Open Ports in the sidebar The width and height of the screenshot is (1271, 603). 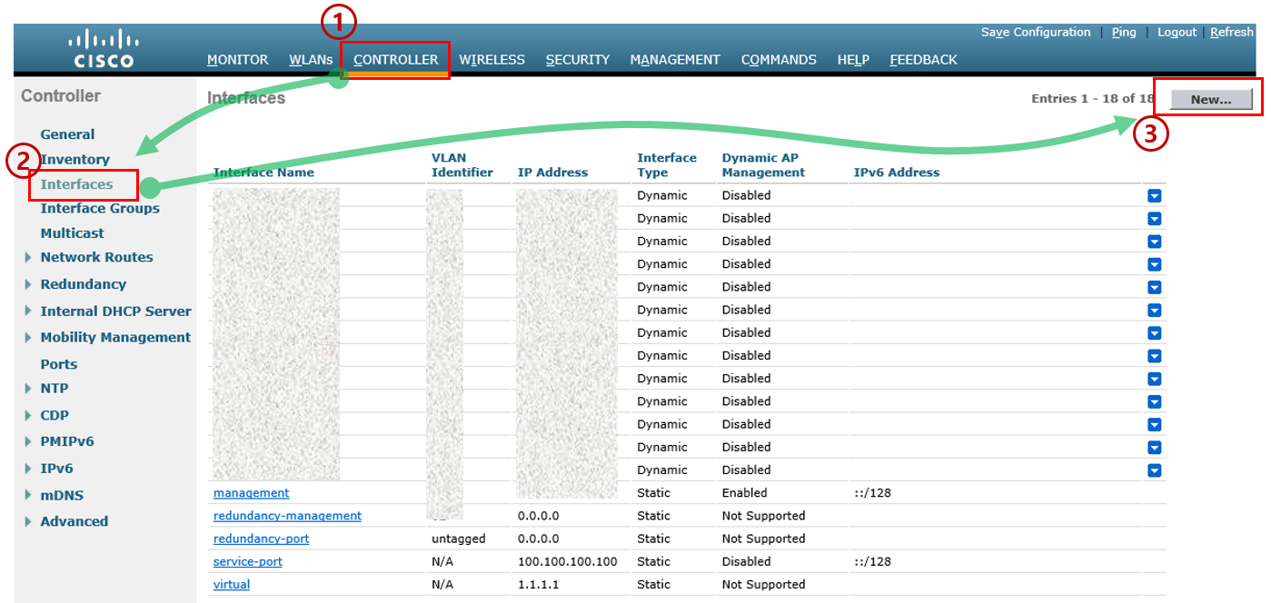(59, 364)
